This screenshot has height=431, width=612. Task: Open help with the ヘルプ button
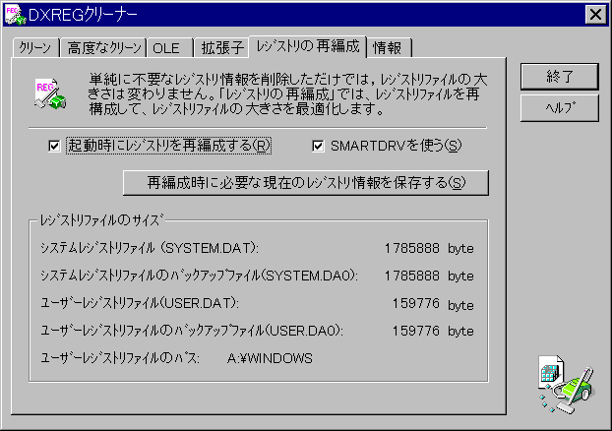[x=560, y=107]
